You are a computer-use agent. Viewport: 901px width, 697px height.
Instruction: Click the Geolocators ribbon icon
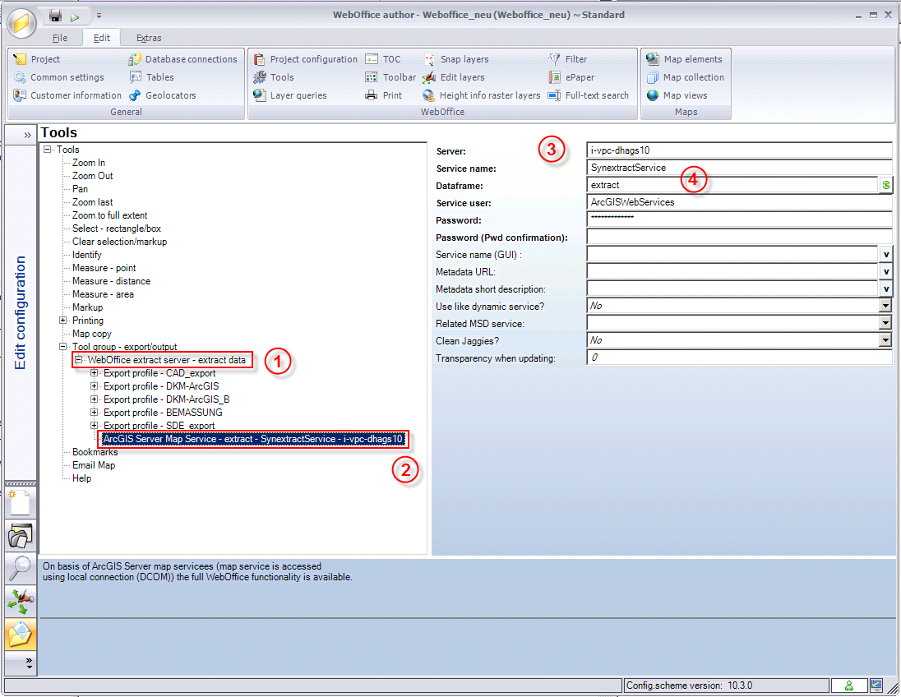click(x=136, y=95)
